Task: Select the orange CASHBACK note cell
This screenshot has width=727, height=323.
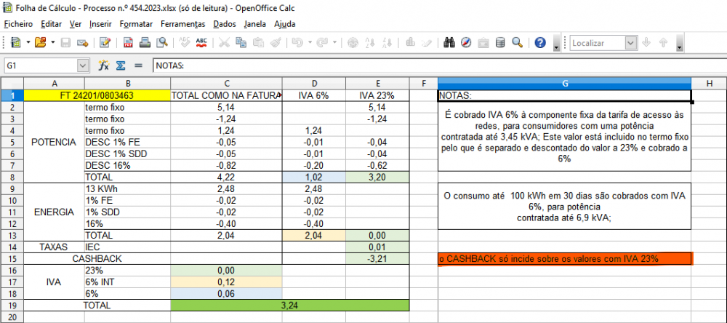Action: point(565,259)
